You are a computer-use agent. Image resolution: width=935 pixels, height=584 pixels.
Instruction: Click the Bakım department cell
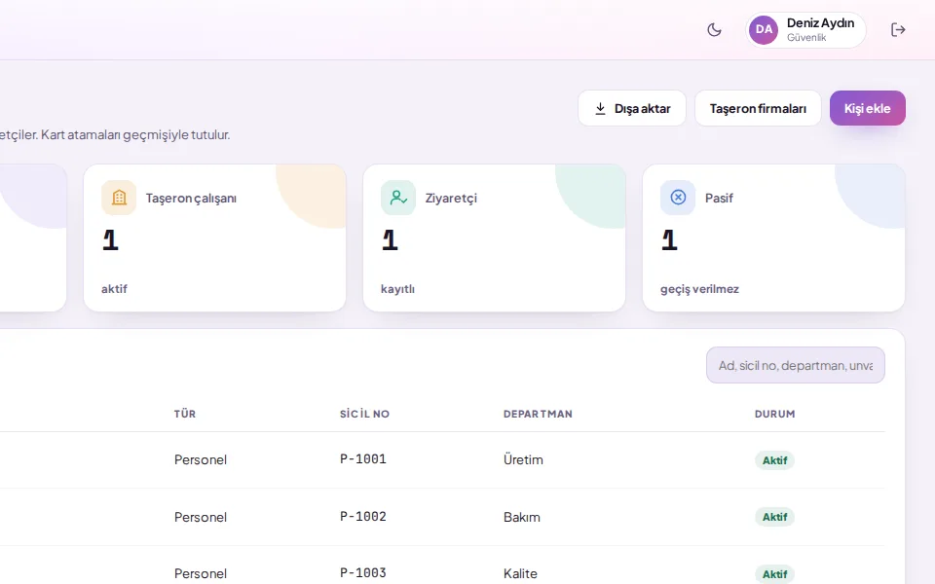[x=522, y=517]
